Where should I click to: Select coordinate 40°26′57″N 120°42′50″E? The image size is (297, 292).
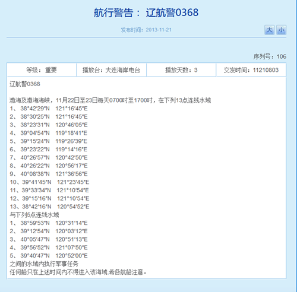point(54,158)
